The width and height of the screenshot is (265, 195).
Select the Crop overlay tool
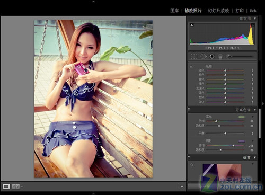(194, 56)
